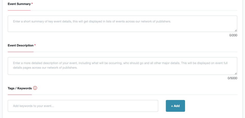Click the red underline below Event Summary

point(19,10)
